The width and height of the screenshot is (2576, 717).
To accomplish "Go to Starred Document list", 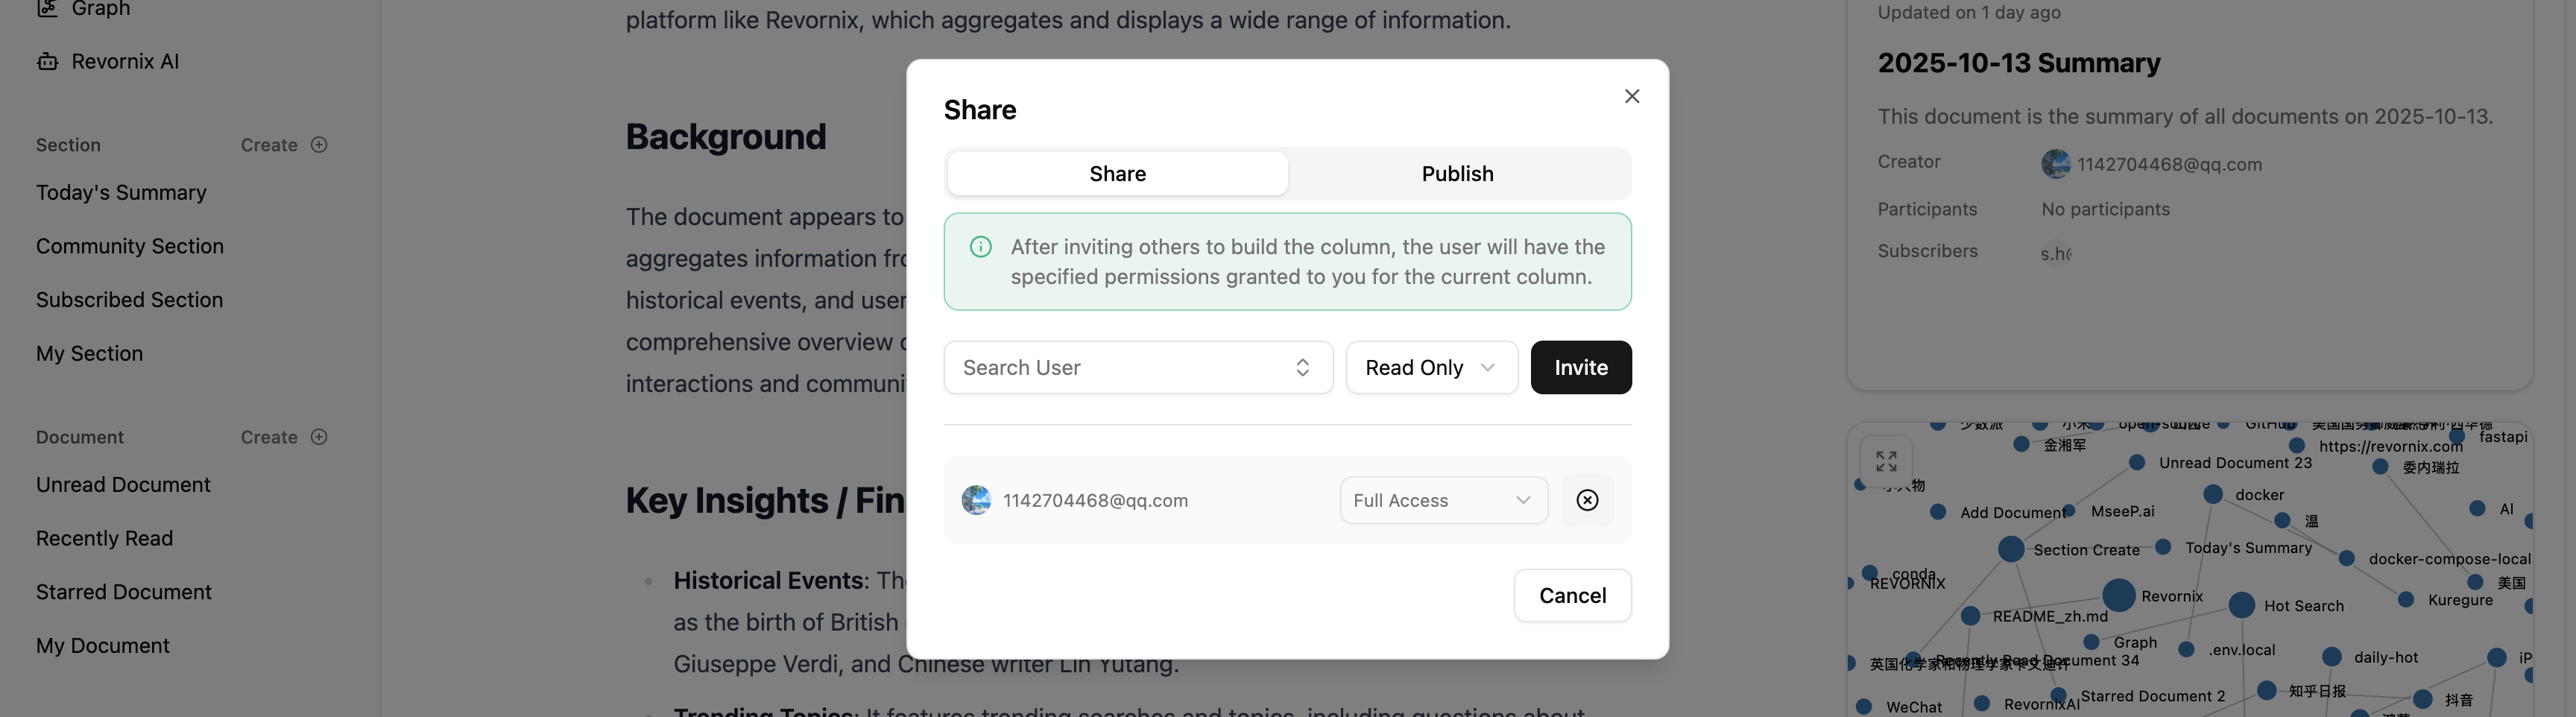I will 124,592.
